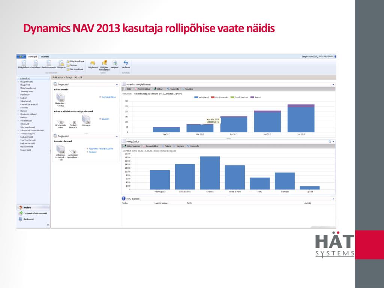Collapse the Minu teatised panel
The width and height of the screenshot is (384, 288).
pos(333,199)
